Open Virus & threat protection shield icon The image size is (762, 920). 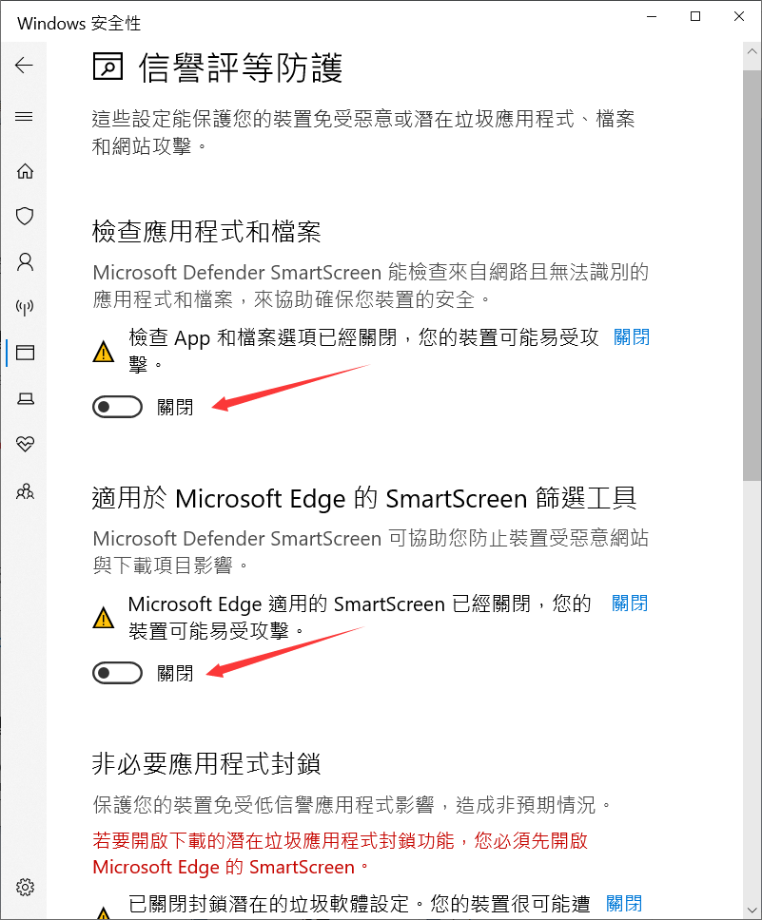point(25,216)
